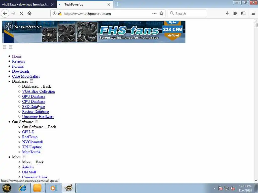
Task: Open the Windows Start orb
Action: coord(7,188)
